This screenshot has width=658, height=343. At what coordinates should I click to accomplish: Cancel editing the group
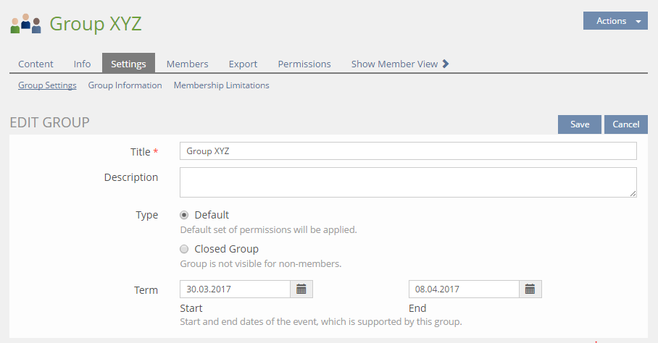625,124
